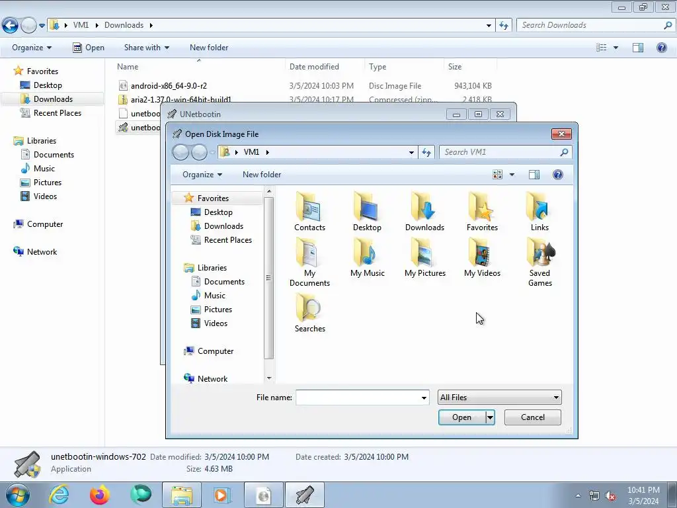Image resolution: width=677 pixels, height=508 pixels.
Task: Open the Contacts folder in the dialog
Action: click(309, 211)
